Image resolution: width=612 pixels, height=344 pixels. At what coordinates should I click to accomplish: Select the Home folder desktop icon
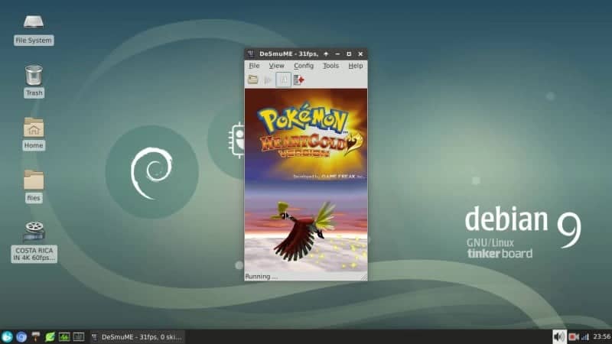[x=34, y=128]
